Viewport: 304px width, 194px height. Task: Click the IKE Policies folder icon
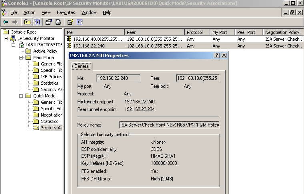click(36, 77)
